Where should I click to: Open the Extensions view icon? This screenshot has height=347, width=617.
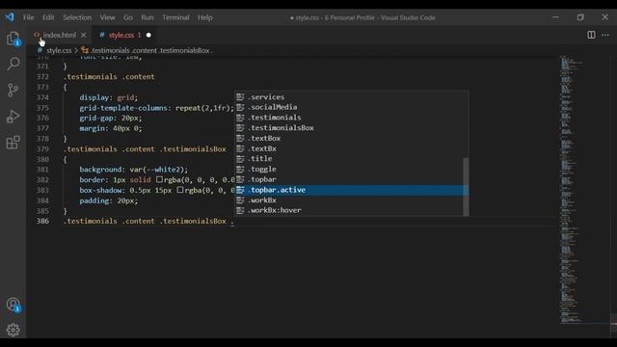click(x=13, y=143)
